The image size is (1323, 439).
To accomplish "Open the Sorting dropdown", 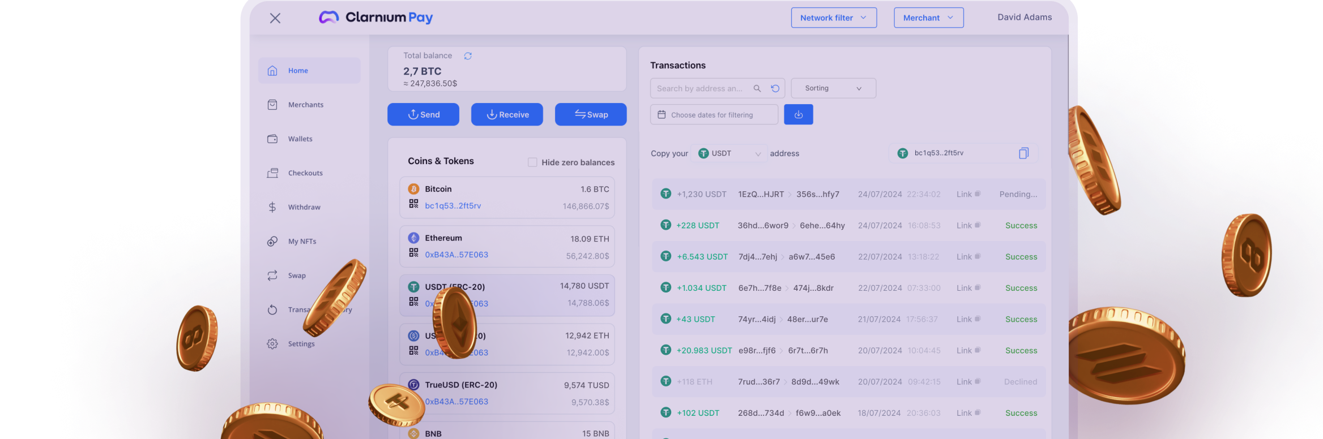I will [x=833, y=88].
